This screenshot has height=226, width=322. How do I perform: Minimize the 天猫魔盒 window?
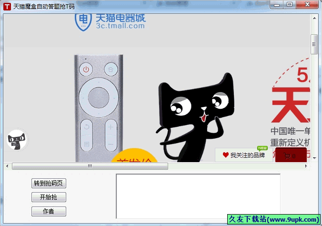pyautogui.click(x=277, y=5)
